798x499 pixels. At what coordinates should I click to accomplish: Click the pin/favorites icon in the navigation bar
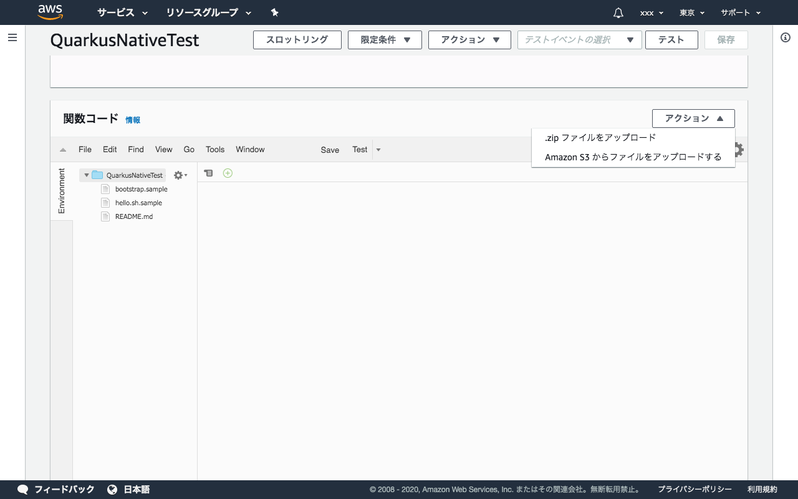(x=274, y=12)
